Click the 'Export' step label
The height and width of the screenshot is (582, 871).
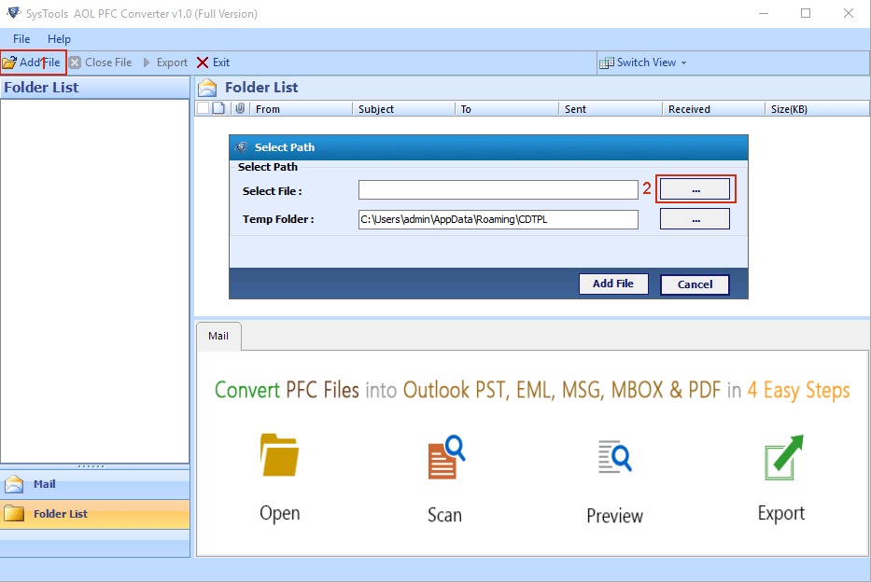(781, 513)
